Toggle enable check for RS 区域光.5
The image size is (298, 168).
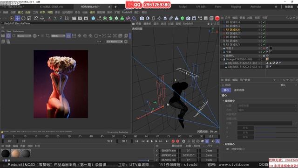264,45
